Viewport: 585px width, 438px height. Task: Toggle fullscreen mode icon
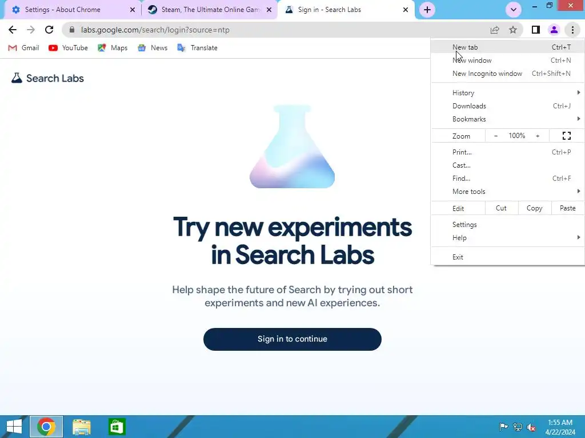click(x=566, y=136)
